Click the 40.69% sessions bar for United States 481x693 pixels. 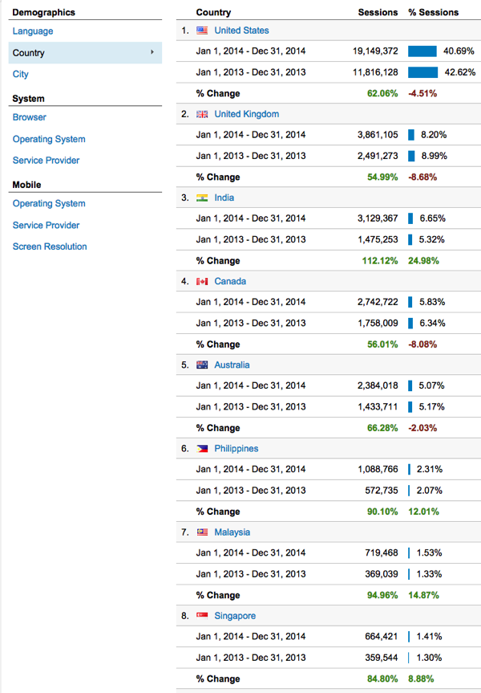[x=422, y=51]
